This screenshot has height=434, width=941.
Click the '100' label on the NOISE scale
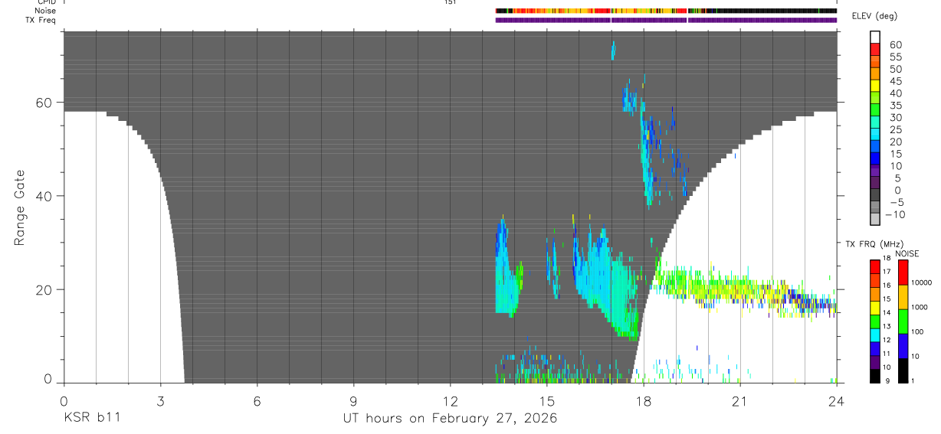(919, 331)
